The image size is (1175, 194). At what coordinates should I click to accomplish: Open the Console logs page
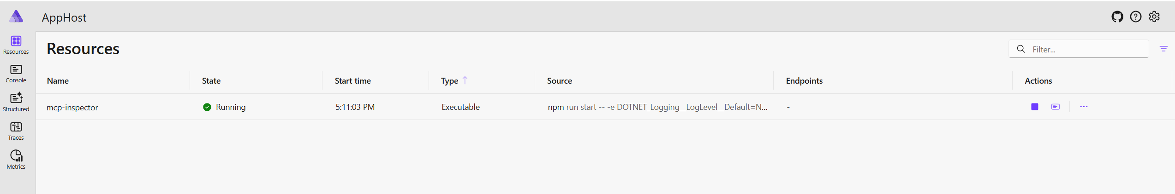tap(16, 74)
